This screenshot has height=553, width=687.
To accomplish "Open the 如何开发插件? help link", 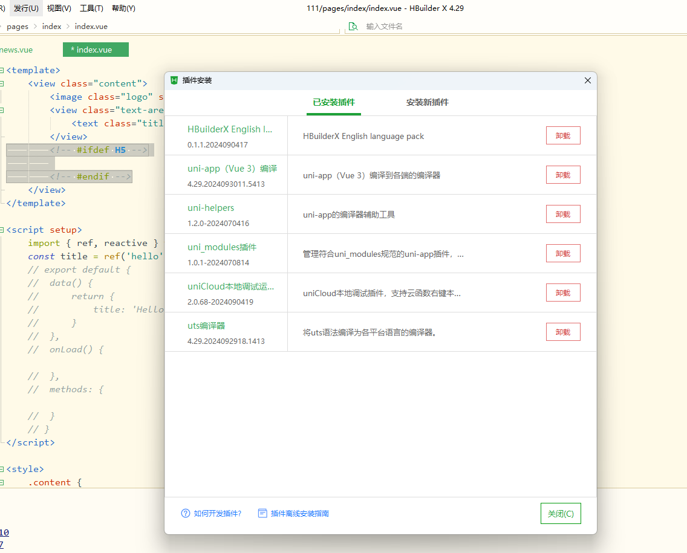I will point(217,514).
